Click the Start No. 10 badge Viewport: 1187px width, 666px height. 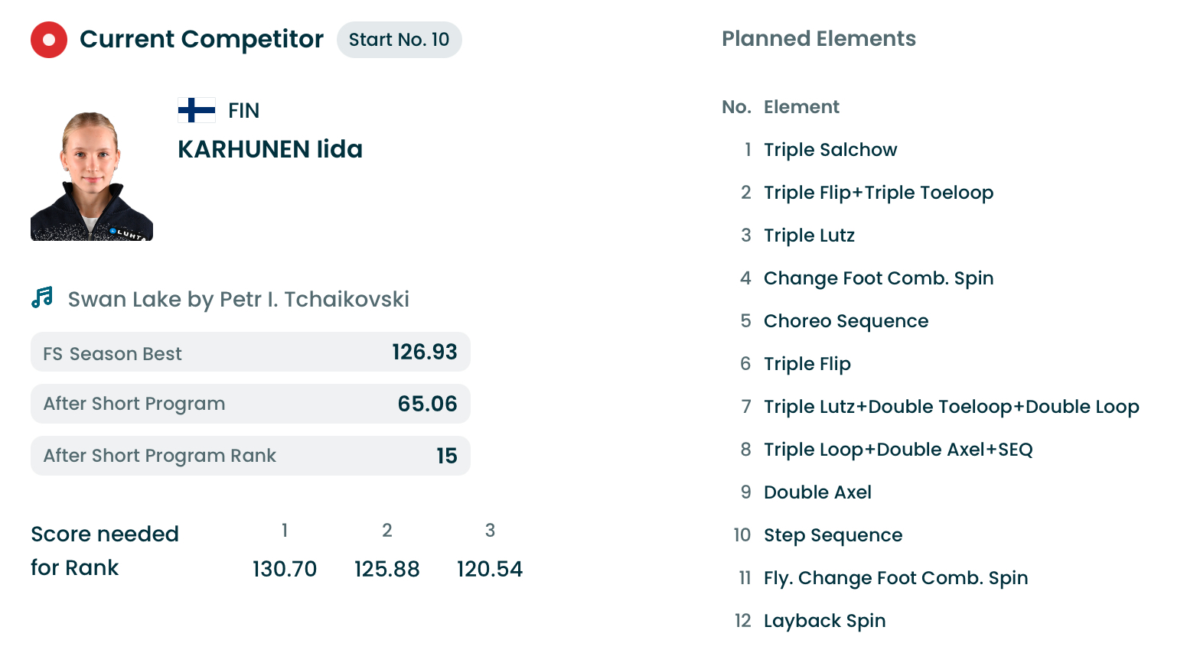click(x=399, y=40)
